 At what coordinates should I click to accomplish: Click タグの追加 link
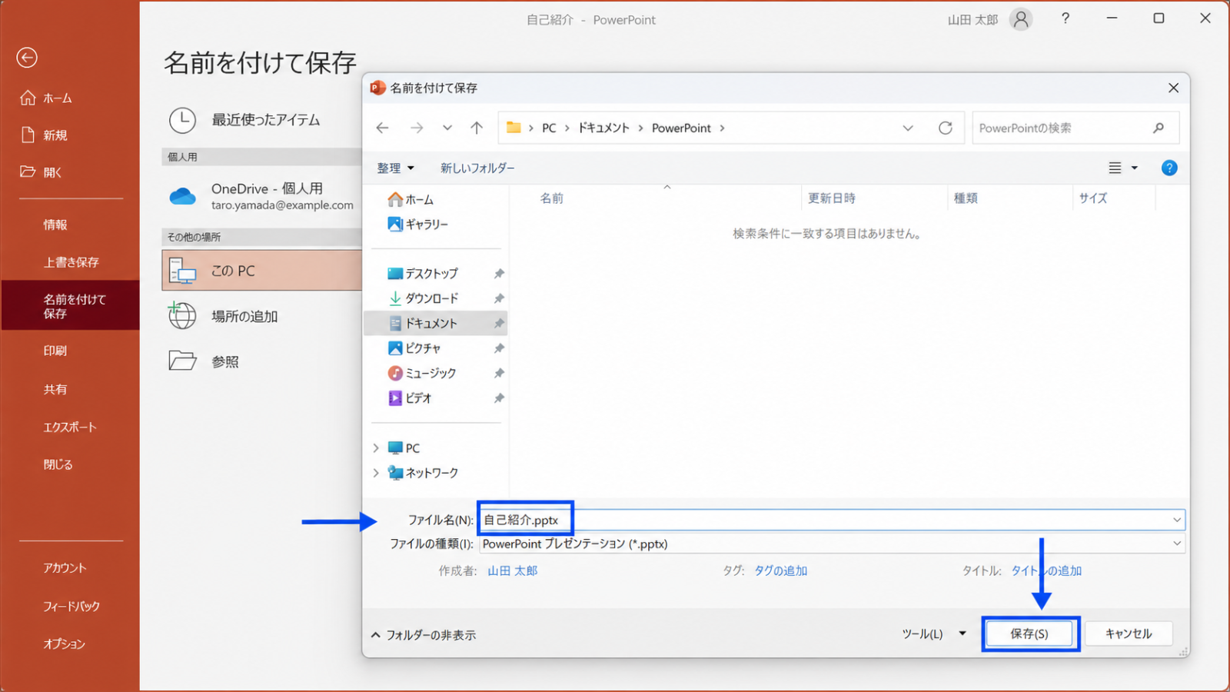click(x=781, y=571)
